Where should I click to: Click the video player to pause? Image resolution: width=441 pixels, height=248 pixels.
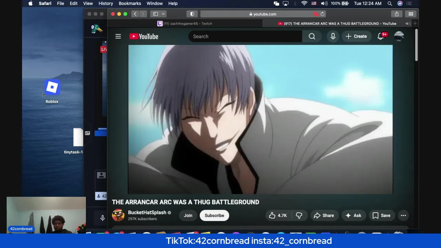(260, 119)
